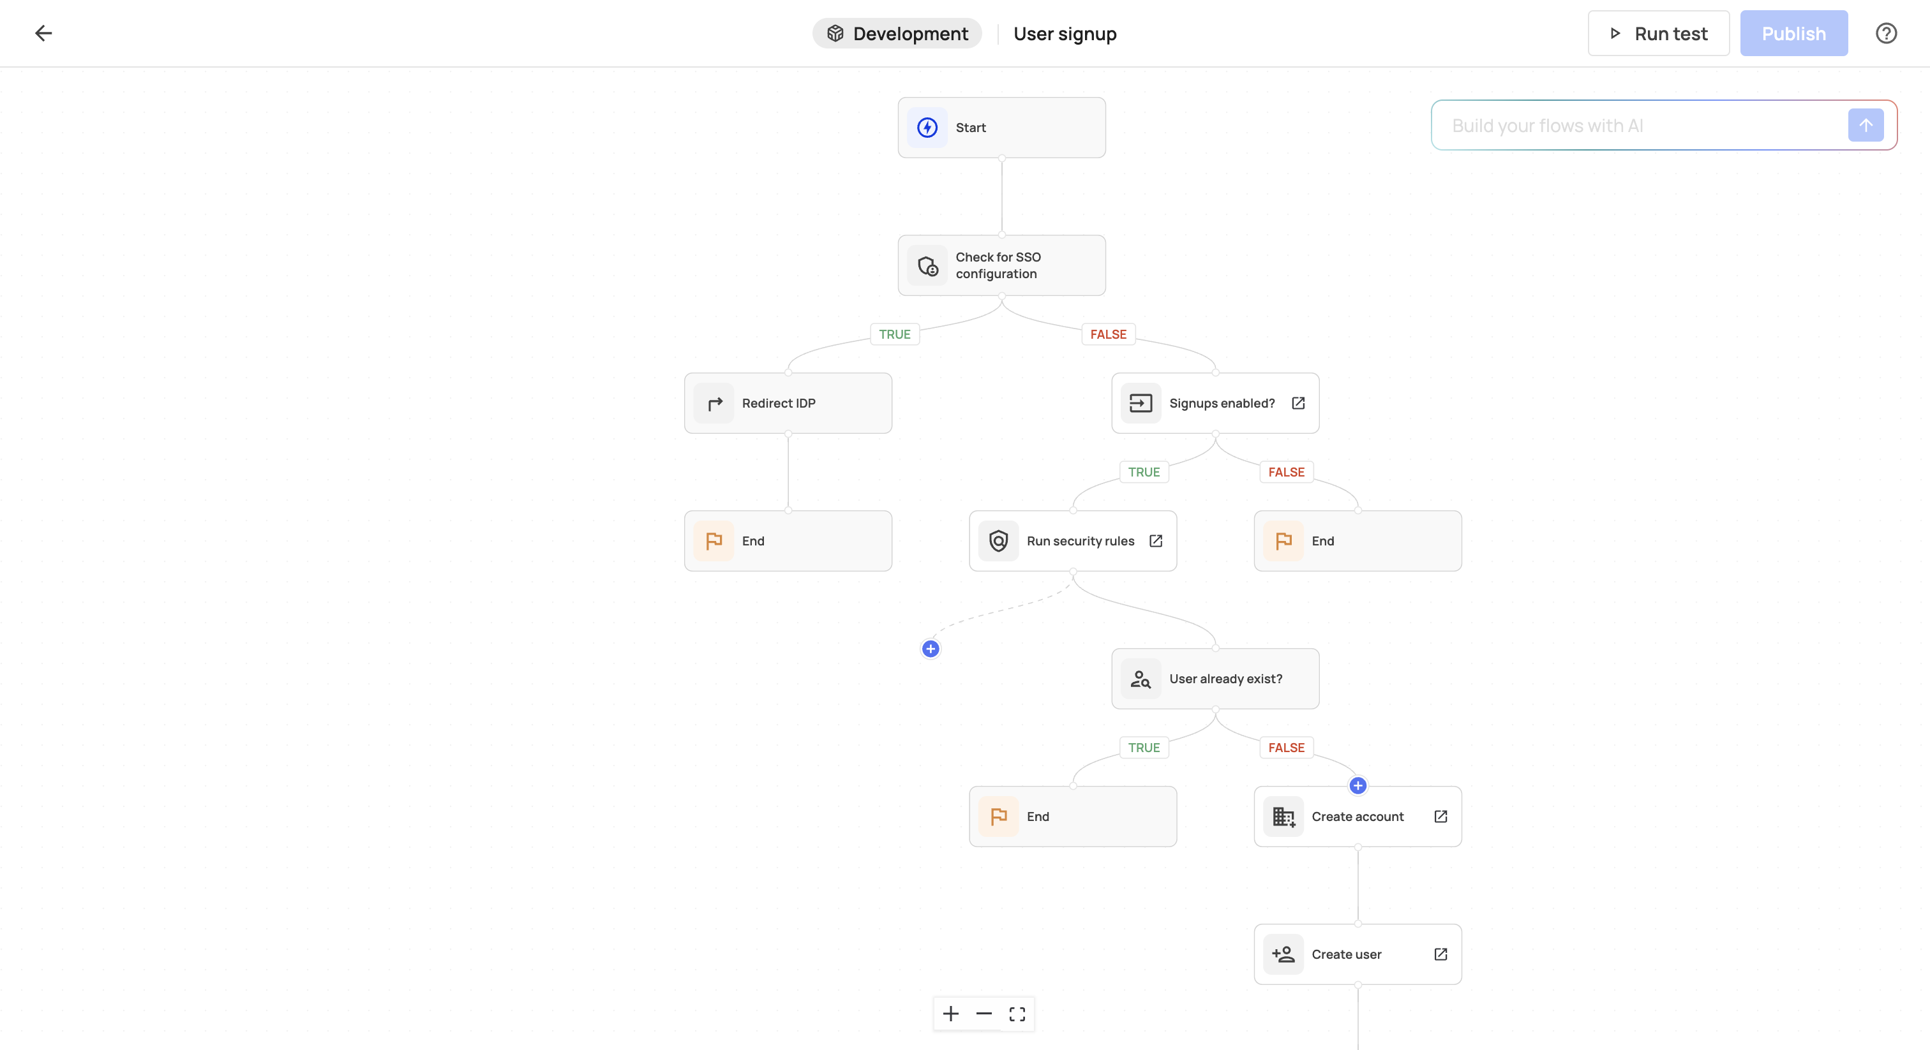Screen dimensions: 1930x1050
Task: Collapse the TRUE branch under Signups enabled
Action: tap(1143, 472)
